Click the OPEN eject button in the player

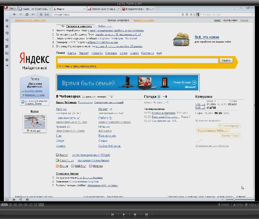coord(238,204)
